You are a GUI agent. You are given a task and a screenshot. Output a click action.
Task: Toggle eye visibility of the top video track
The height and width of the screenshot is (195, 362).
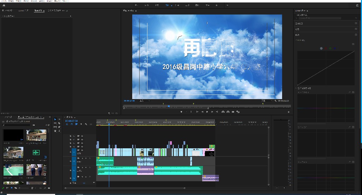point(82,136)
